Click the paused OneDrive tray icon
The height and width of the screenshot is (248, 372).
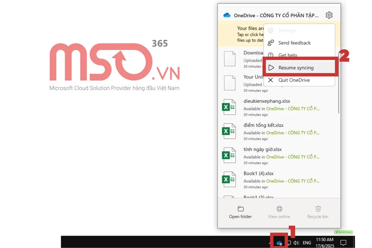coord(279,243)
